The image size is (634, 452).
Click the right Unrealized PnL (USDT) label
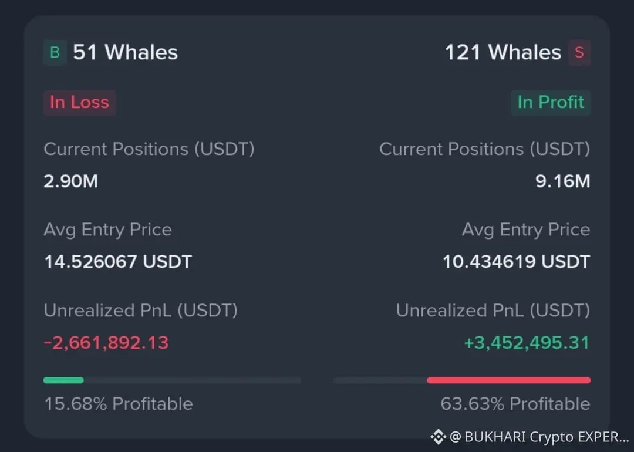coord(493,311)
